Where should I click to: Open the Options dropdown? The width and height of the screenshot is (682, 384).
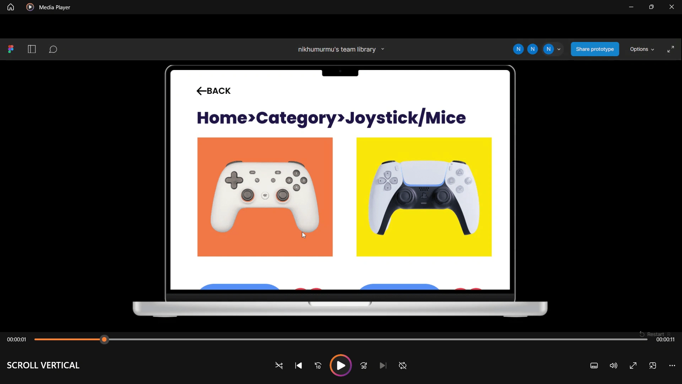[642, 49]
